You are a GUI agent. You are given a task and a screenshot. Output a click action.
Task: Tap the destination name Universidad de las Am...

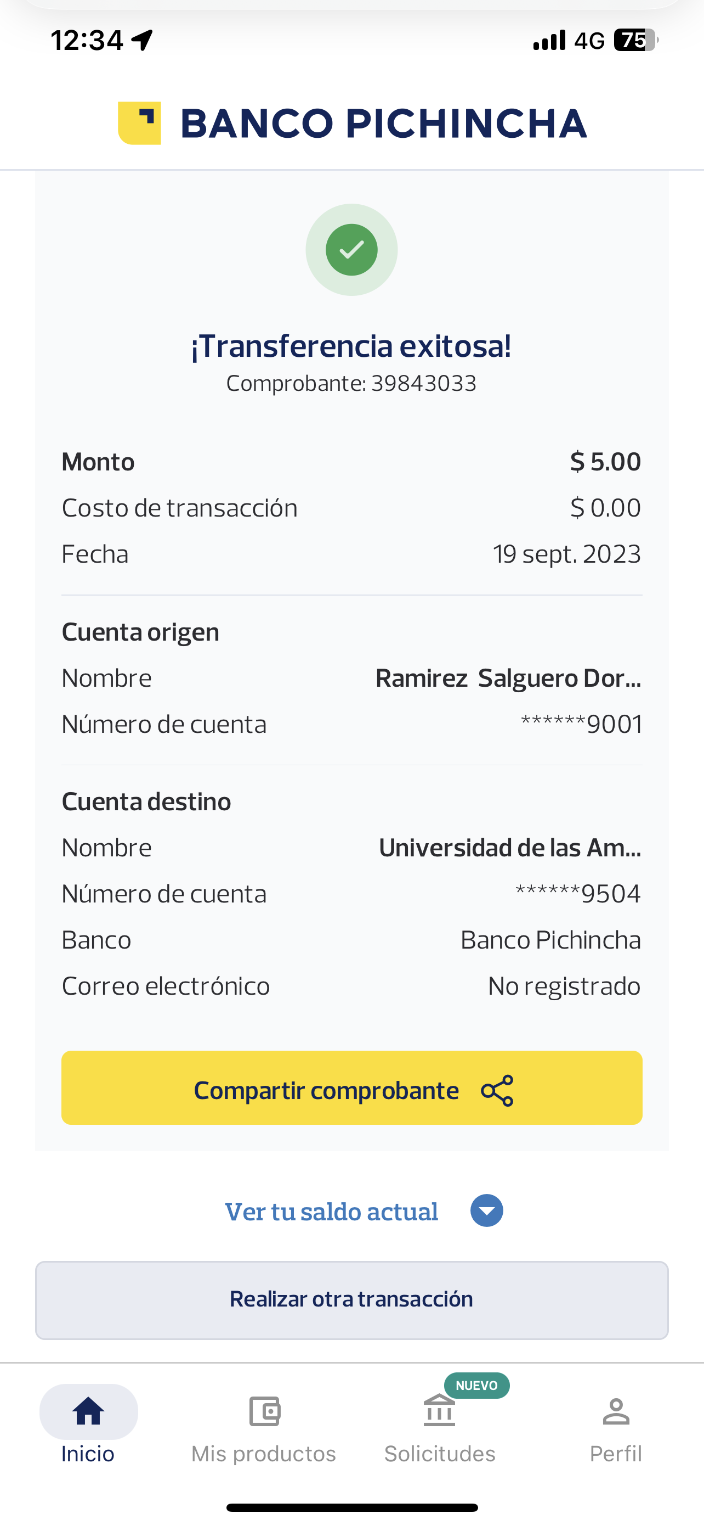click(509, 848)
